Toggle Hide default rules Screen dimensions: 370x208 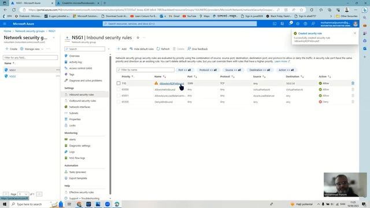[142, 49]
